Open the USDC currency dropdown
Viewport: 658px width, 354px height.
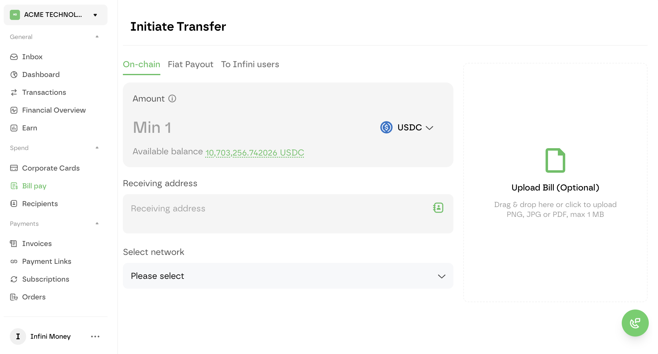pos(407,127)
